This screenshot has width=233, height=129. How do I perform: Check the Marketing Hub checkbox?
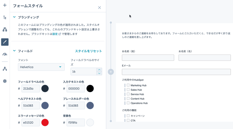(128, 85)
